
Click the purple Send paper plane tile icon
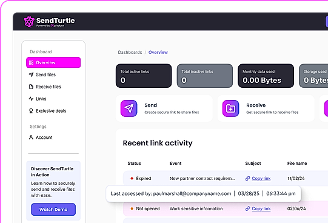click(129, 108)
